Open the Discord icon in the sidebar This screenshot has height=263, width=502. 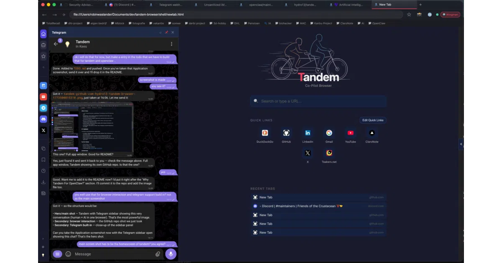click(x=43, y=119)
